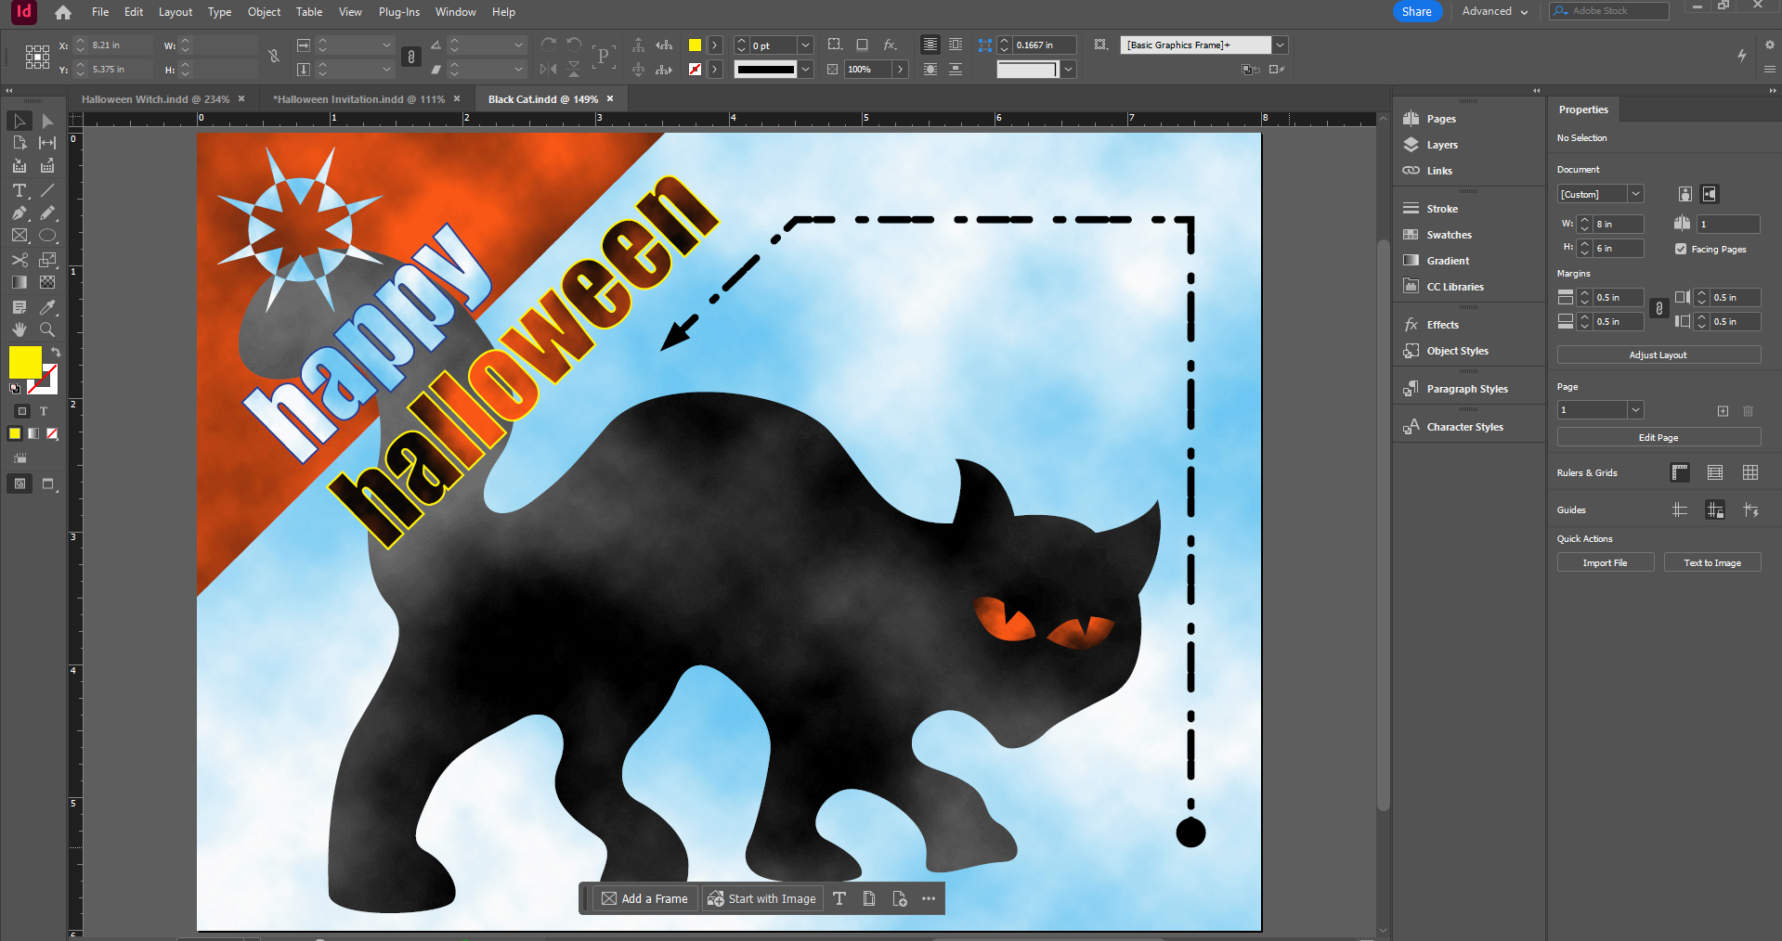The image size is (1782, 941).
Task: Expand the Custom document preset dropdown
Action: tap(1635, 194)
